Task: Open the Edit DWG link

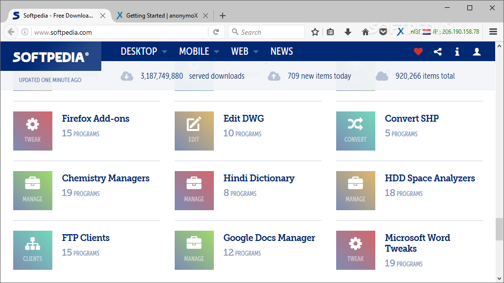Action: point(244,119)
